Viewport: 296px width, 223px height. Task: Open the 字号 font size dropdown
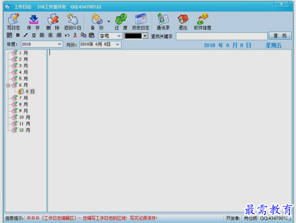coord(110,36)
